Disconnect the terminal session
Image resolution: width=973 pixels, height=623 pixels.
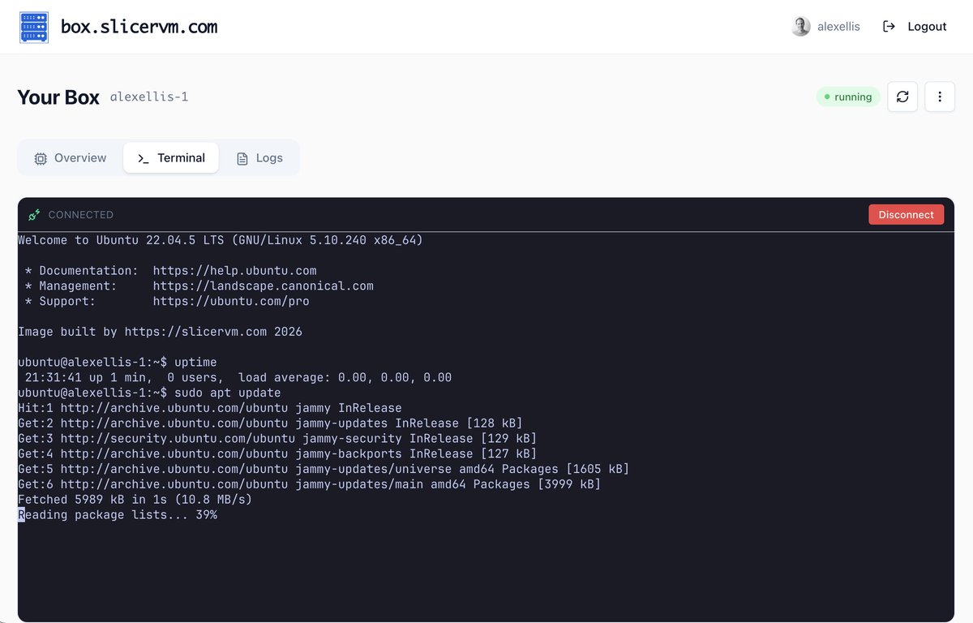pyautogui.click(x=906, y=214)
